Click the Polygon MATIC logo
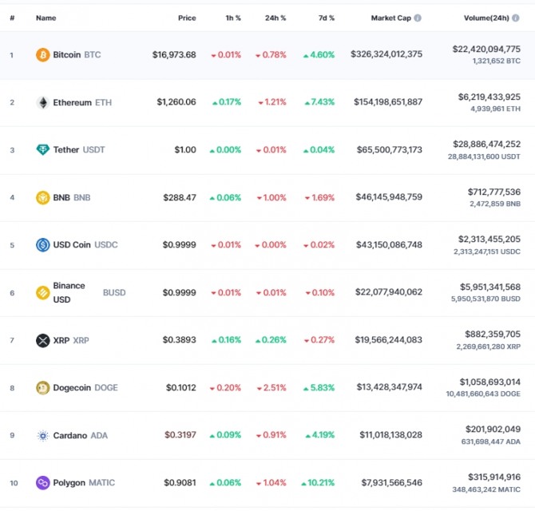Viewport: 535px width, 511px height. click(42, 483)
